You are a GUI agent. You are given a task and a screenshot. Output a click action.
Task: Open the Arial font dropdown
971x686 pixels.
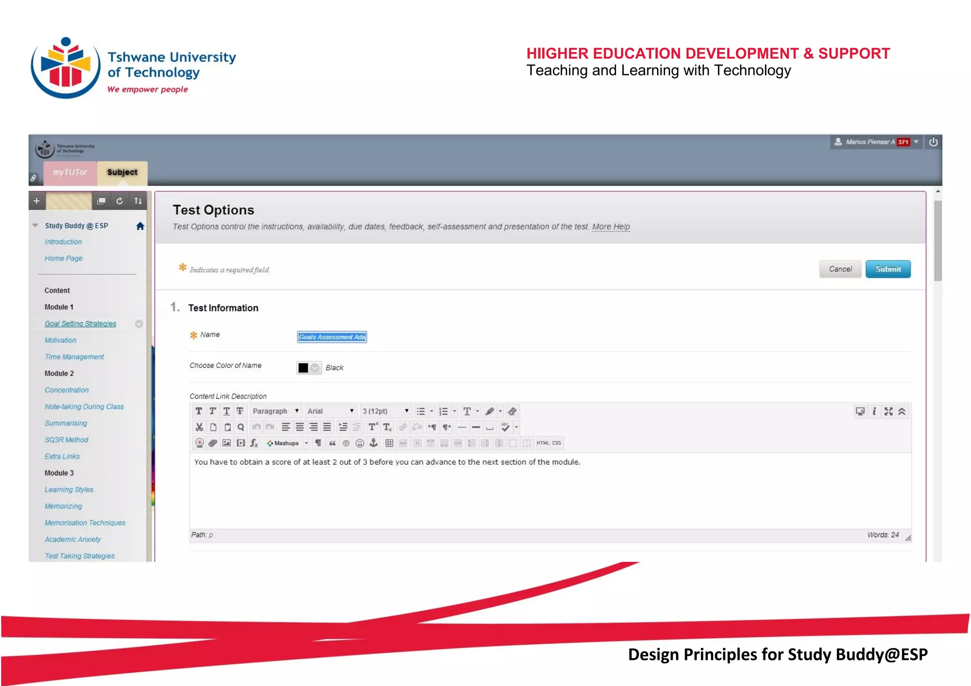[330, 411]
